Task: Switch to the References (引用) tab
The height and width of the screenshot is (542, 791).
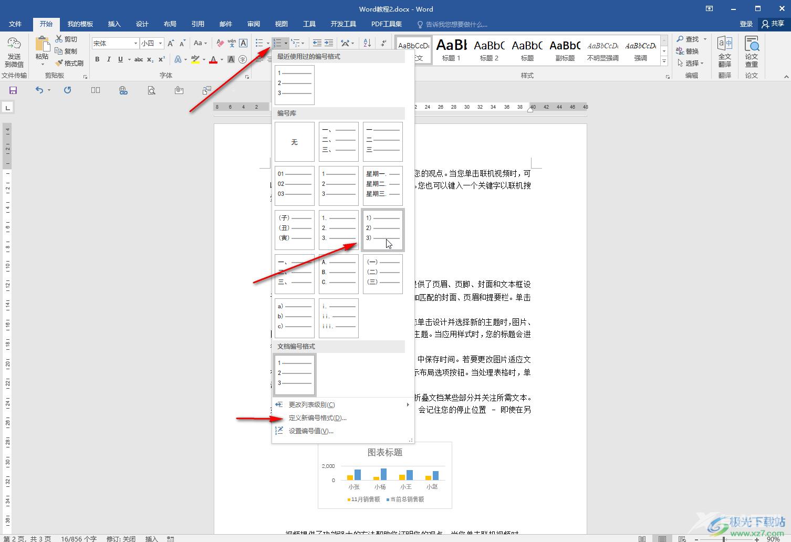Action: click(197, 24)
